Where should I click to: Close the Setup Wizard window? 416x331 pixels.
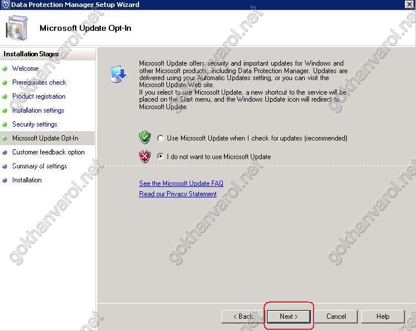click(x=409, y=5)
